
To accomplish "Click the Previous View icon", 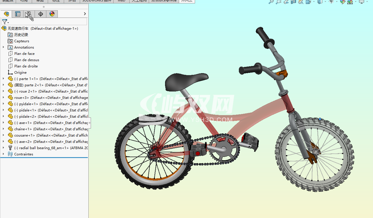I will (286, 2).
